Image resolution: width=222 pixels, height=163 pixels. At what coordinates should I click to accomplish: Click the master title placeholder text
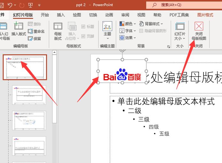click(184, 77)
